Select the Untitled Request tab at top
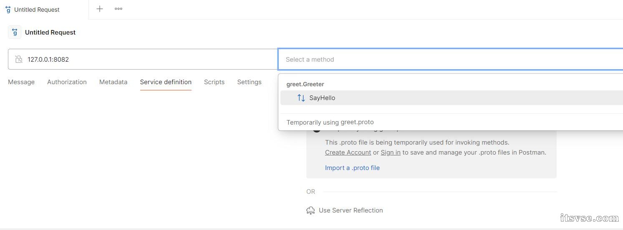Screen dimensions: 623x230 [x=44, y=10]
